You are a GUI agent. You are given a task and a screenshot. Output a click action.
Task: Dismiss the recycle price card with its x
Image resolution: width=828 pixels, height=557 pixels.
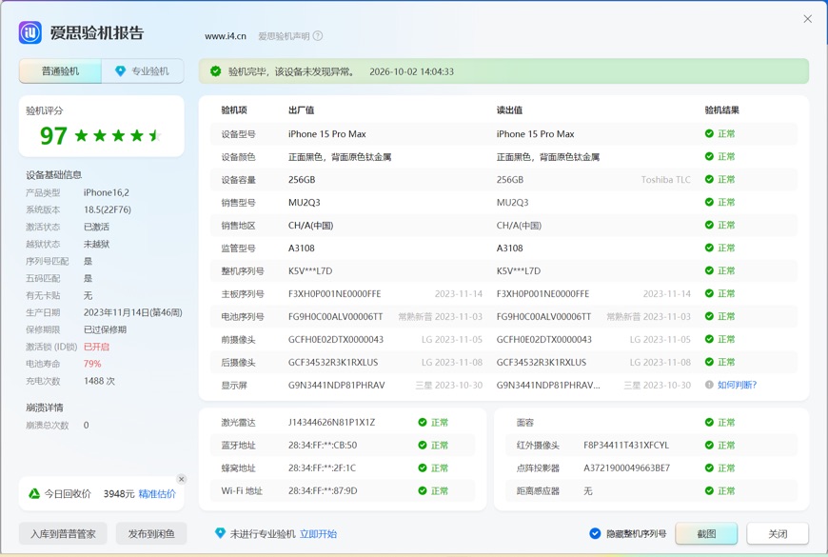click(x=181, y=479)
